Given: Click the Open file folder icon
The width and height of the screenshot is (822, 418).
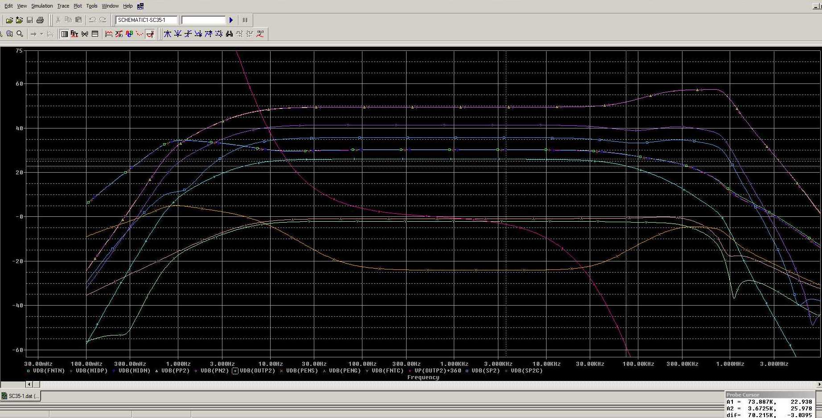Looking at the screenshot, I should coord(9,20).
